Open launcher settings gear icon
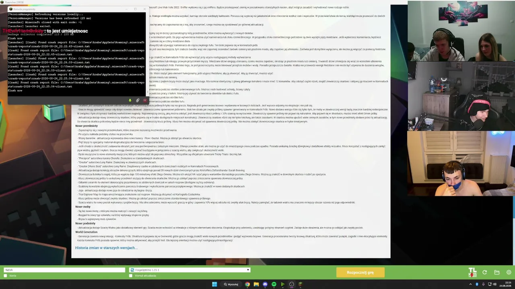This screenshot has width=515, height=289. point(509,273)
